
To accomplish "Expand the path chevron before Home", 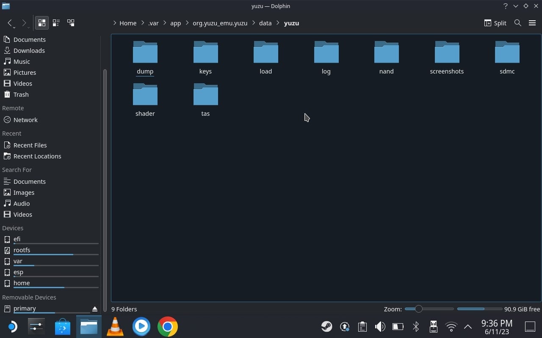I will tap(115, 23).
